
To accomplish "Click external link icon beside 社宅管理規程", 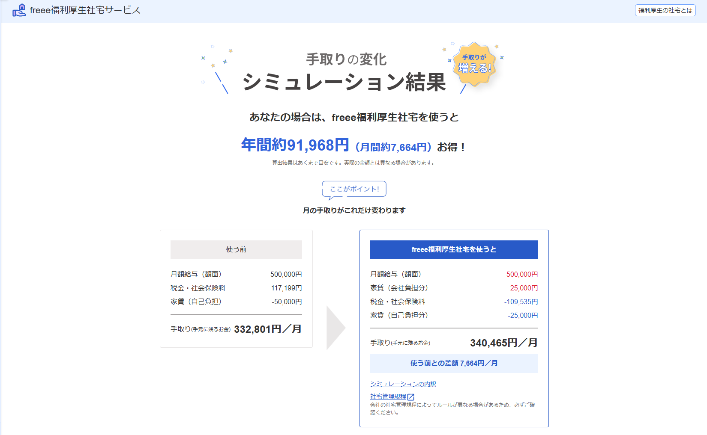I will tap(410, 397).
